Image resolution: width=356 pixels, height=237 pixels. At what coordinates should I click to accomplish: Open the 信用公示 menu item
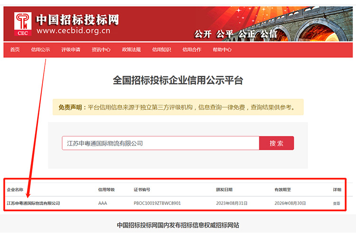(x=41, y=50)
